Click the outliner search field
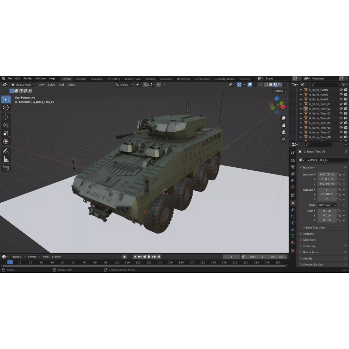Image resolution: width=349 pixels, height=349 pixels. coord(325,85)
